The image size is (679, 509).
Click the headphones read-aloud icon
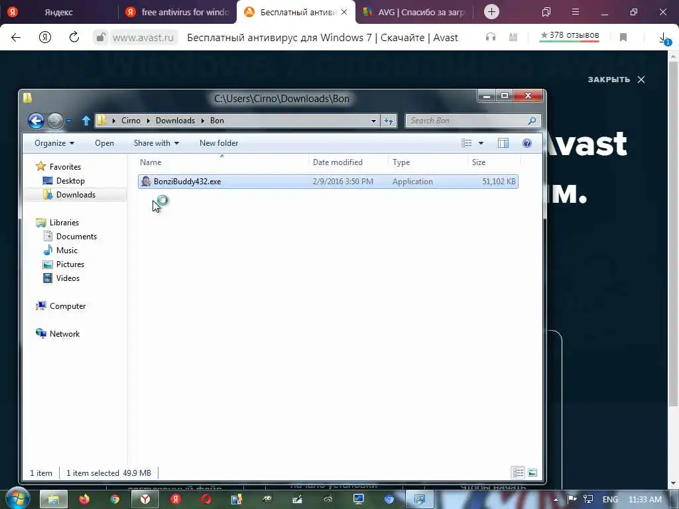[490, 37]
